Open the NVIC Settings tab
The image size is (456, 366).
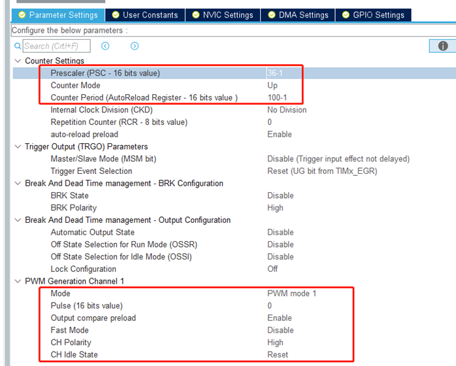tap(223, 15)
